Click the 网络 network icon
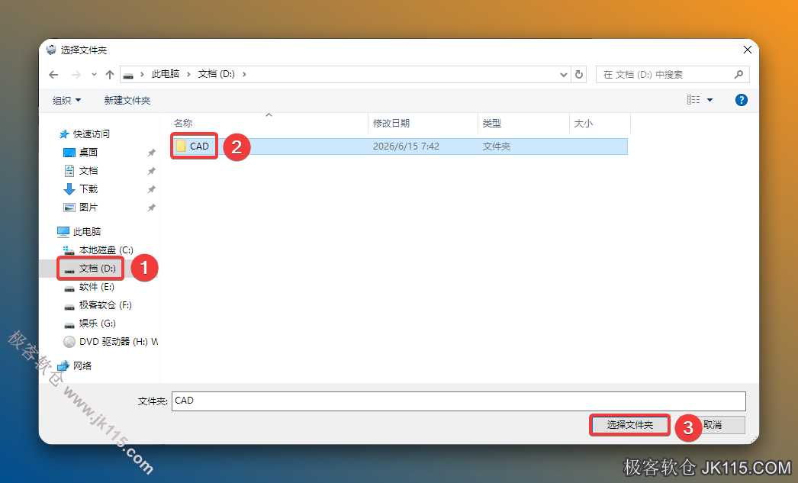The width and height of the screenshot is (798, 483). 63,366
